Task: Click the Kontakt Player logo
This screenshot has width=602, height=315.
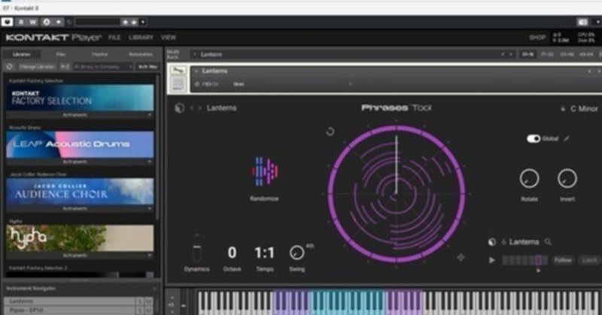Action: point(53,38)
